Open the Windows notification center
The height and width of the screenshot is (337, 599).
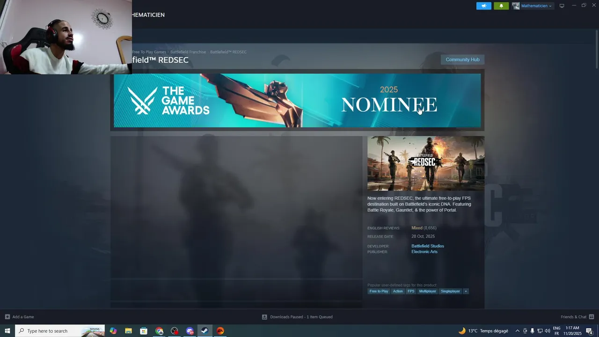click(590, 331)
